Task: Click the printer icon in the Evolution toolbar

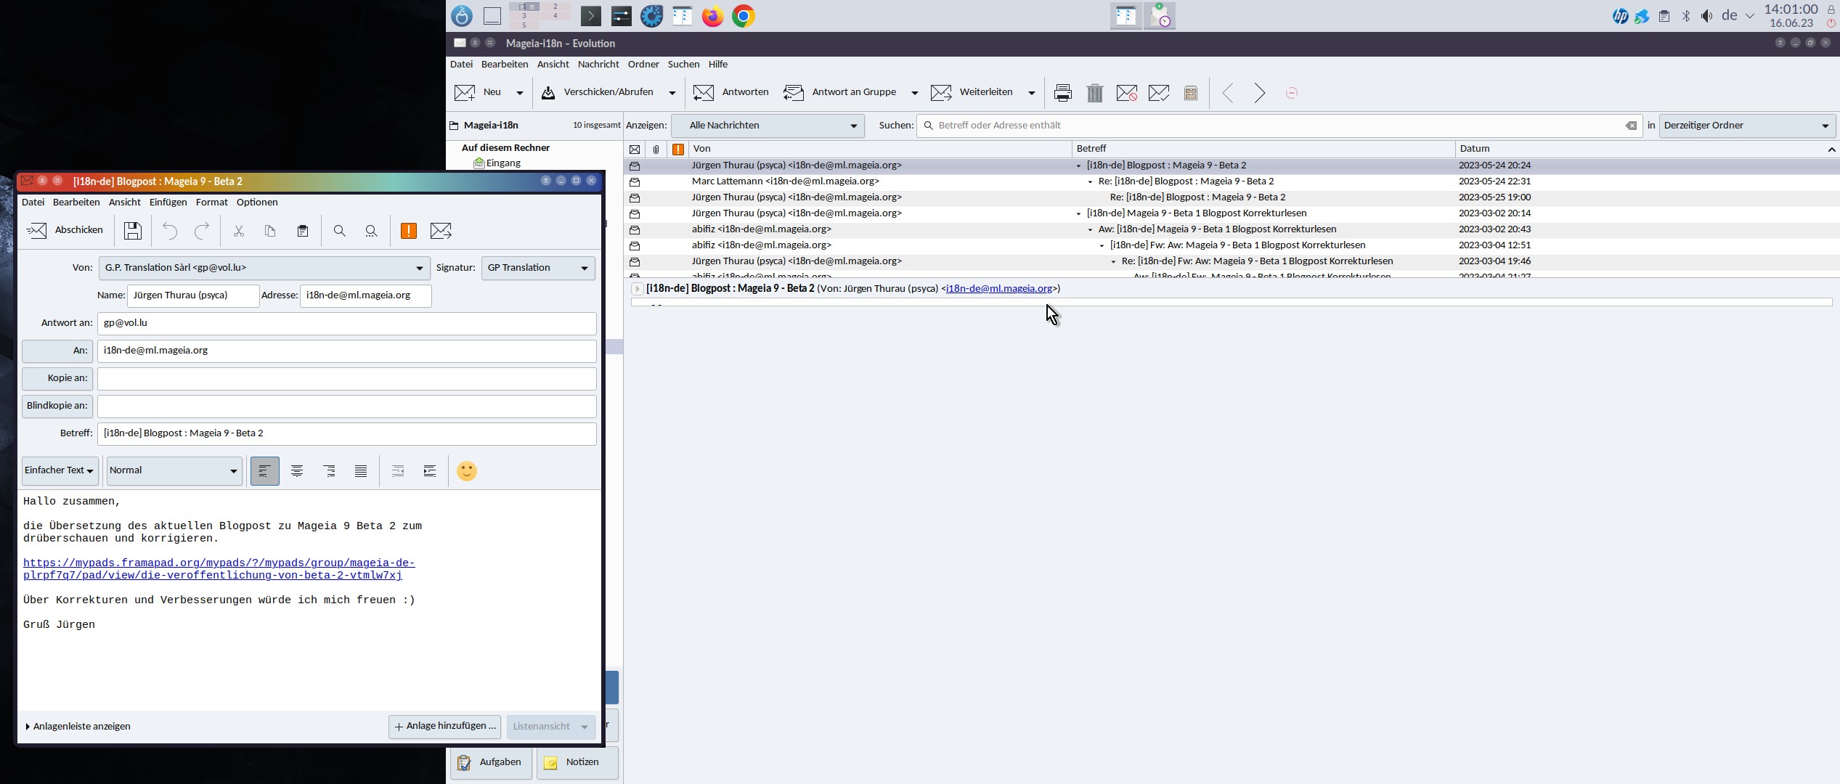Action: click(1063, 93)
